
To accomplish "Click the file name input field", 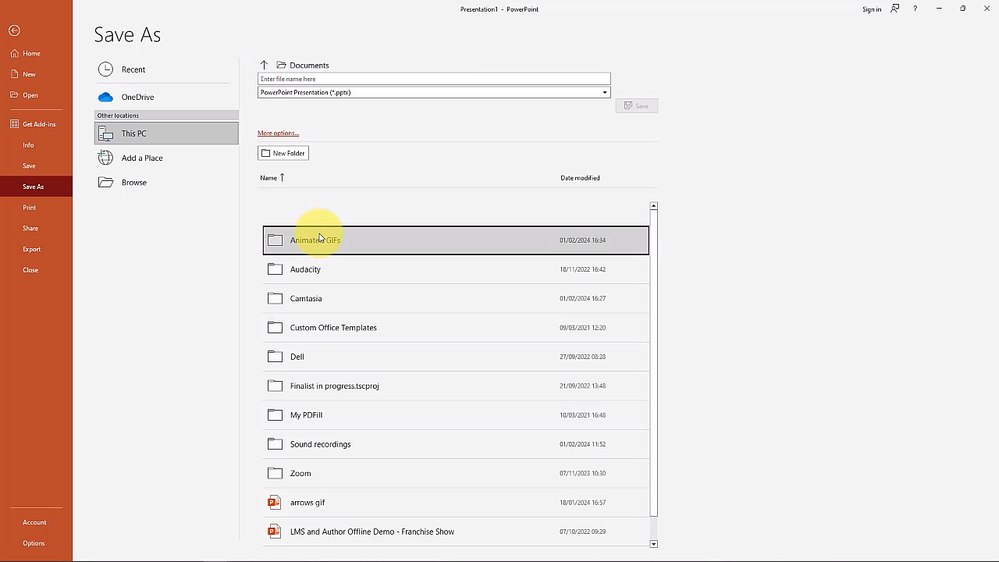I will 433,79.
